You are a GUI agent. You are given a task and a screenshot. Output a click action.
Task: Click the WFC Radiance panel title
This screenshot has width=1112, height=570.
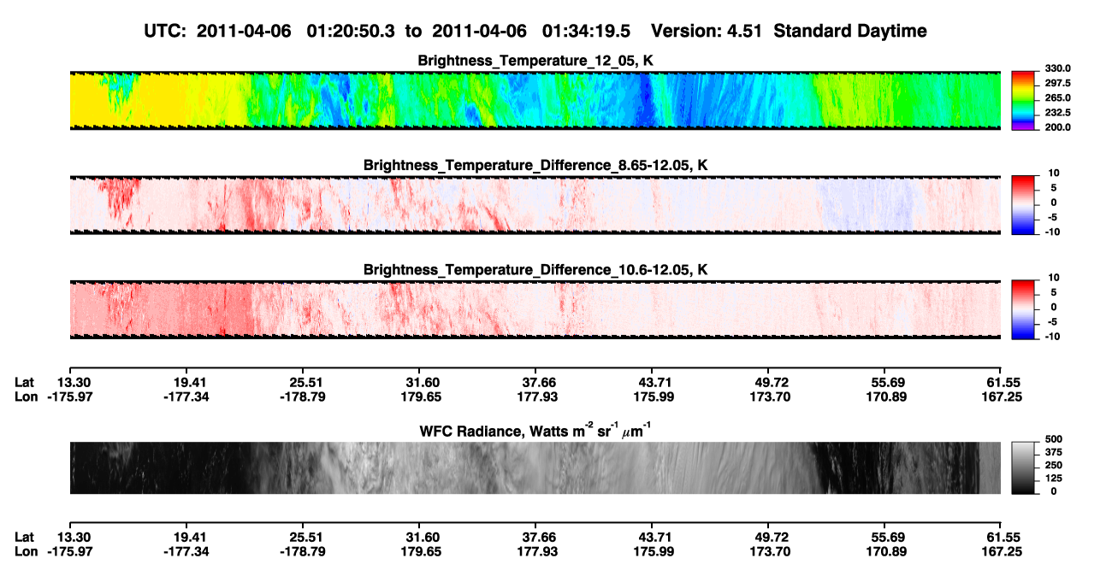(x=535, y=431)
